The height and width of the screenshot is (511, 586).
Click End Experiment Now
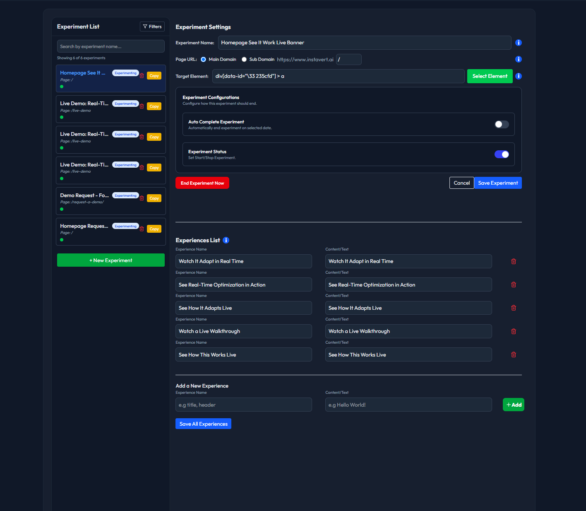[202, 183]
